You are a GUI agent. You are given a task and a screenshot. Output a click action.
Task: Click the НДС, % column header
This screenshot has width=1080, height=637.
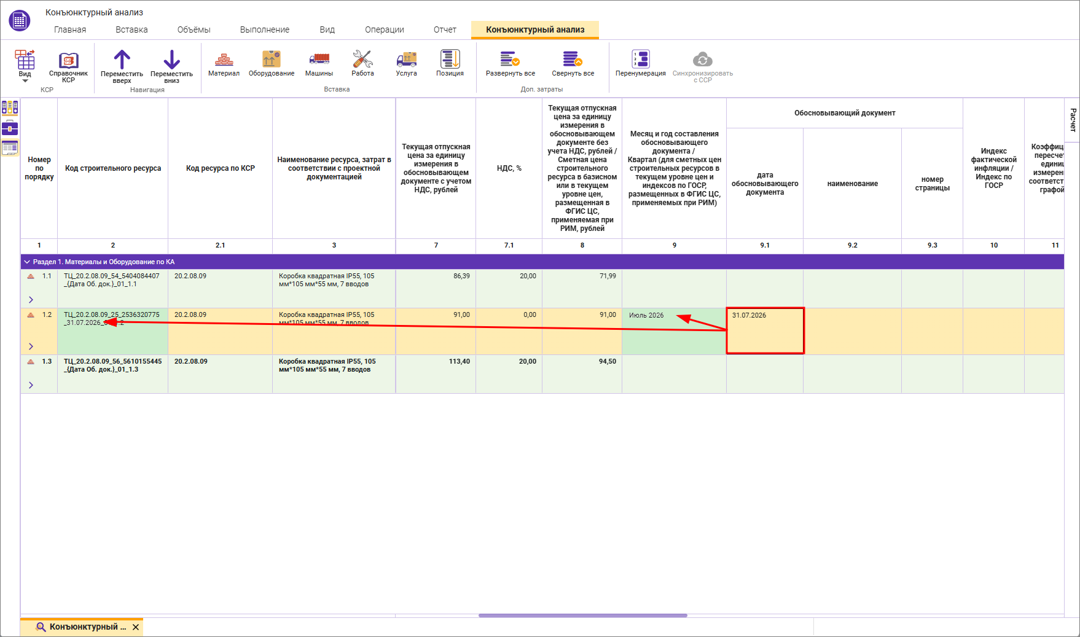point(509,168)
